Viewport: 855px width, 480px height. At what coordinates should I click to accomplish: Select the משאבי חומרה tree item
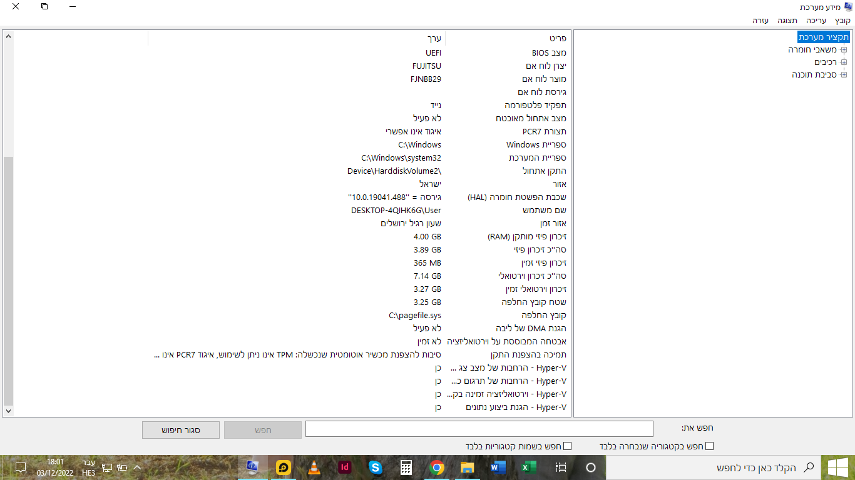coord(813,49)
